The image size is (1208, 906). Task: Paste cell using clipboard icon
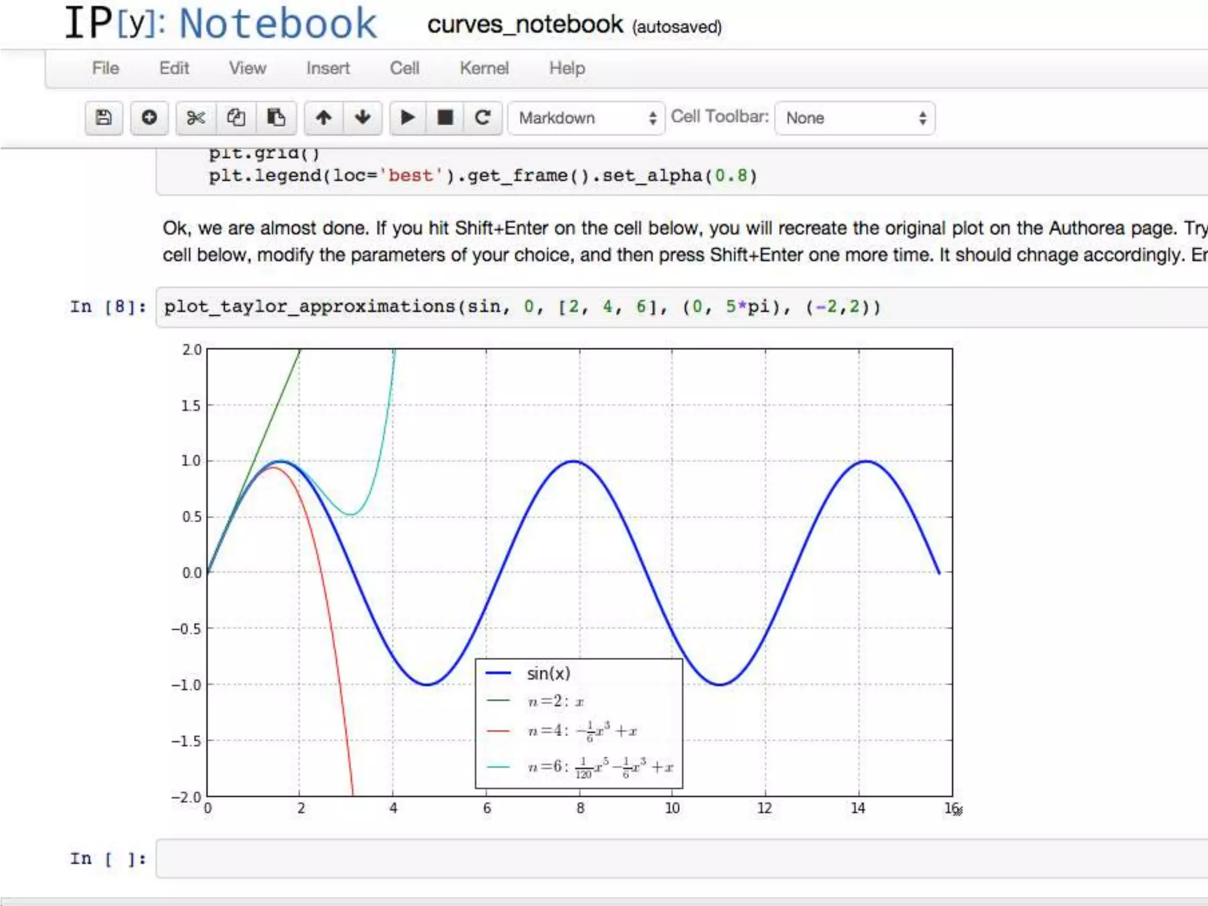(x=275, y=117)
